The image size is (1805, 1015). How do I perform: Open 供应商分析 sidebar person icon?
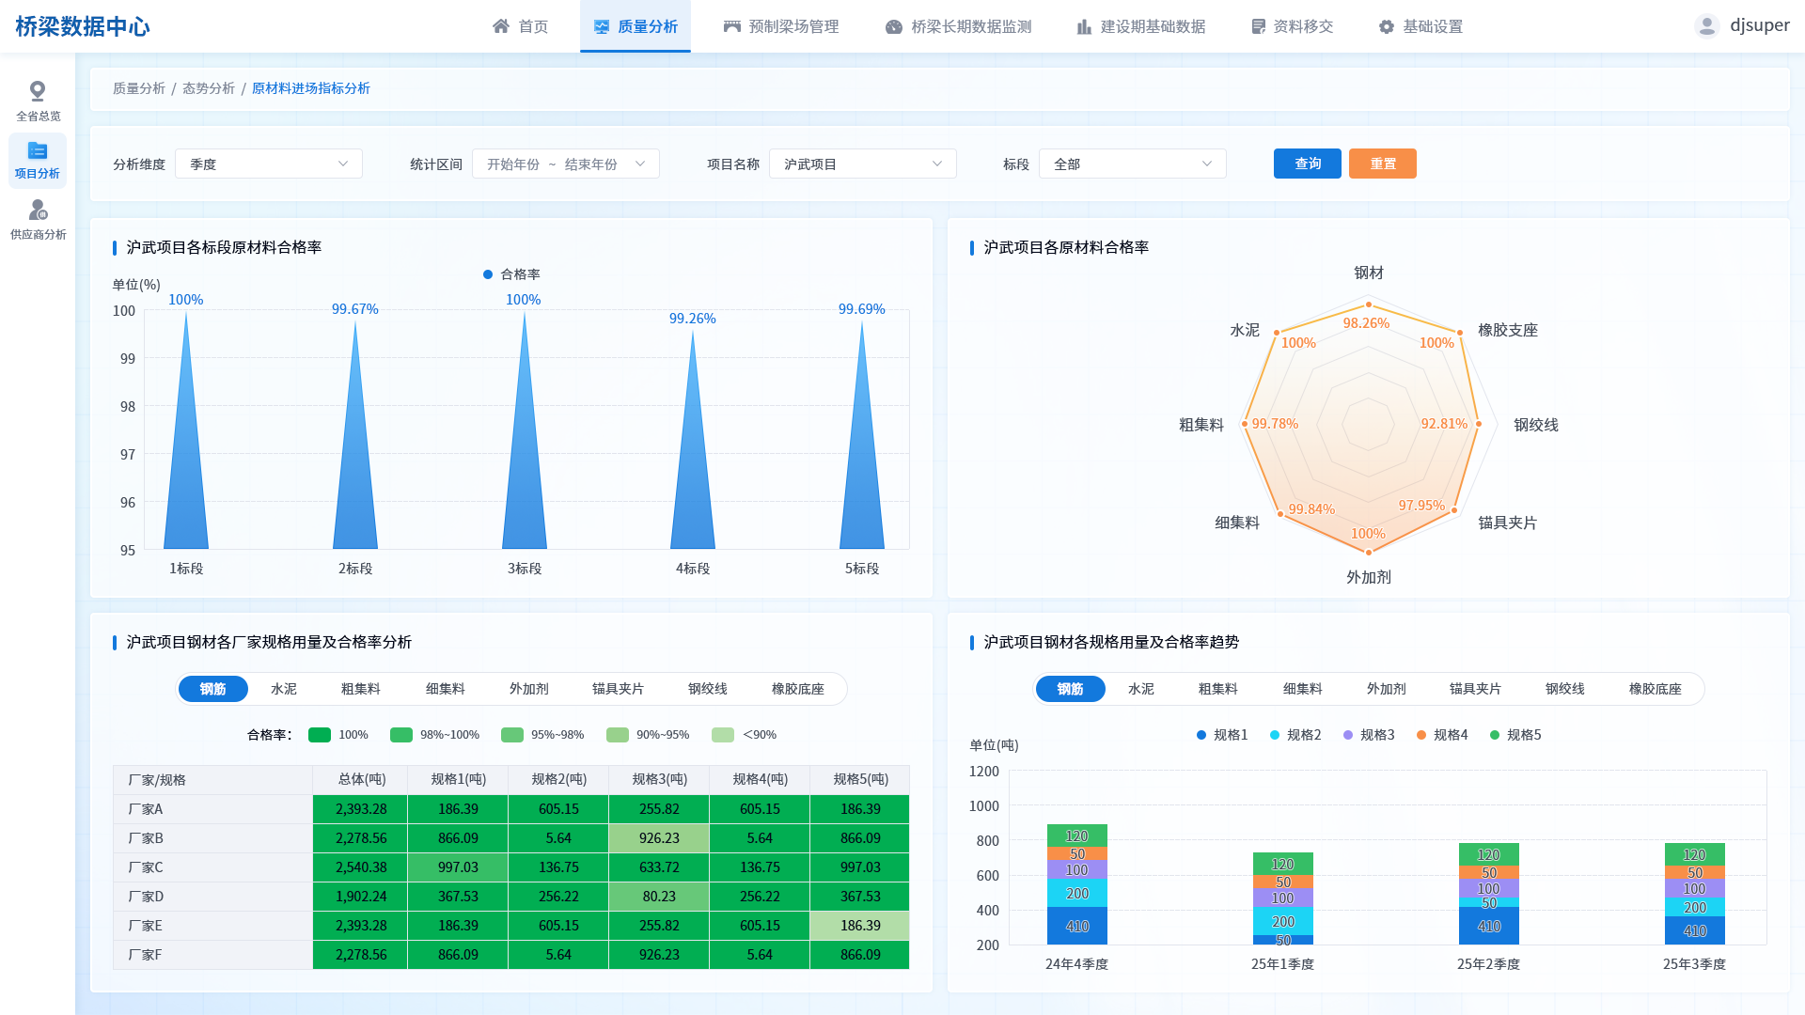(38, 210)
